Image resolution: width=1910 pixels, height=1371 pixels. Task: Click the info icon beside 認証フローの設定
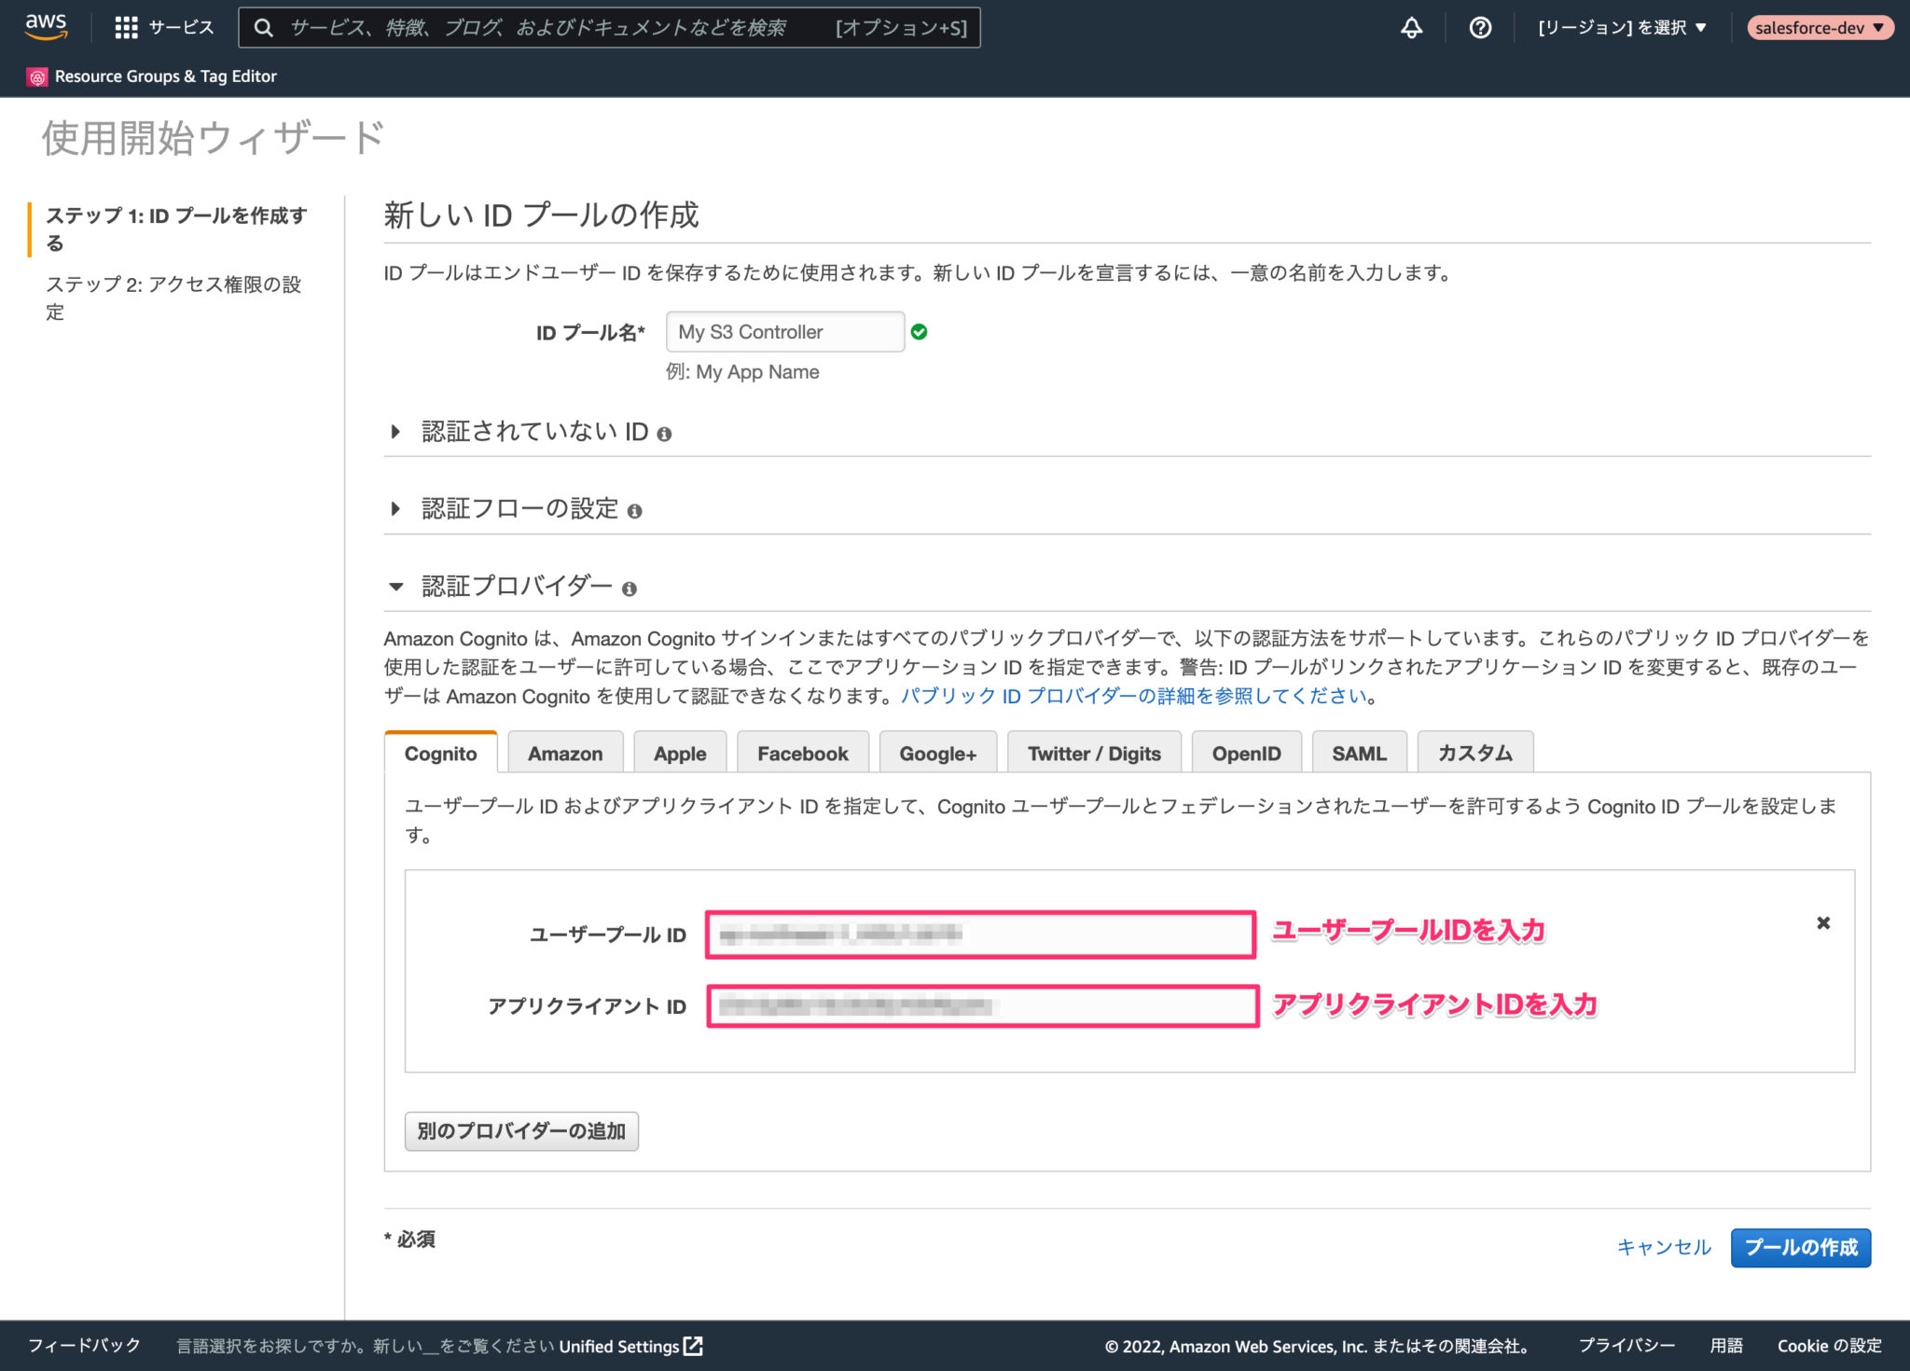pyautogui.click(x=636, y=509)
